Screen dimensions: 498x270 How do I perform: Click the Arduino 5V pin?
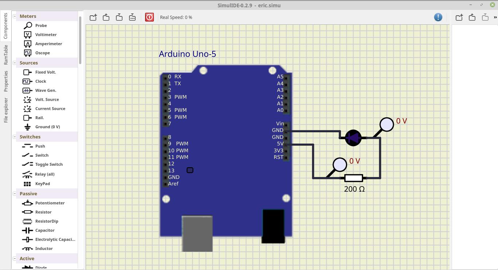(287, 144)
